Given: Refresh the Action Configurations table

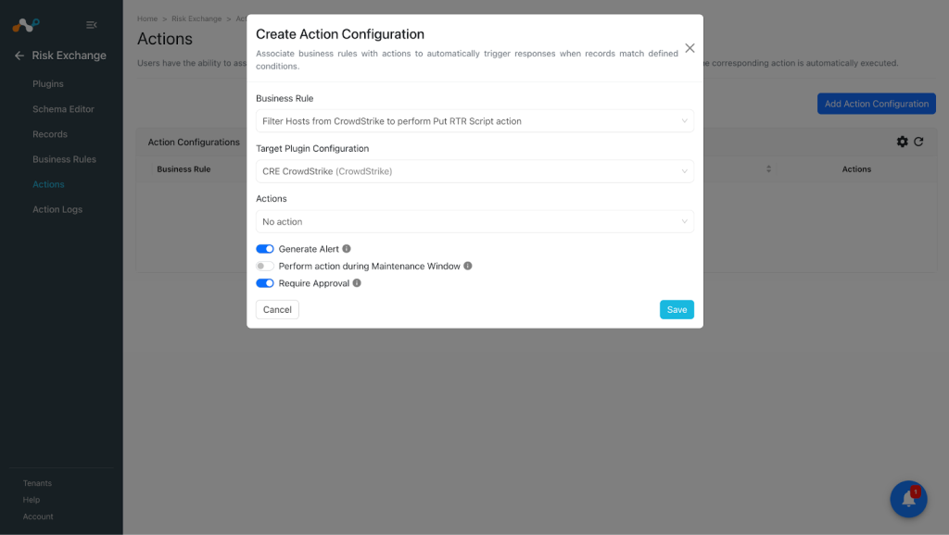Looking at the screenshot, I should pyautogui.click(x=918, y=142).
